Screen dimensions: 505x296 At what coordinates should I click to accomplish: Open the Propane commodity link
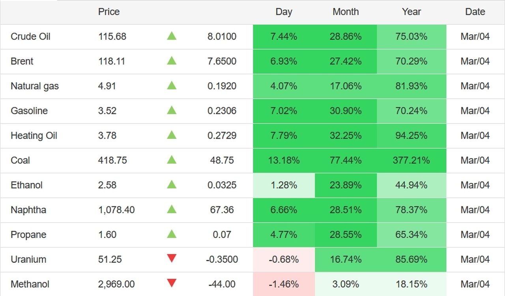(28, 235)
